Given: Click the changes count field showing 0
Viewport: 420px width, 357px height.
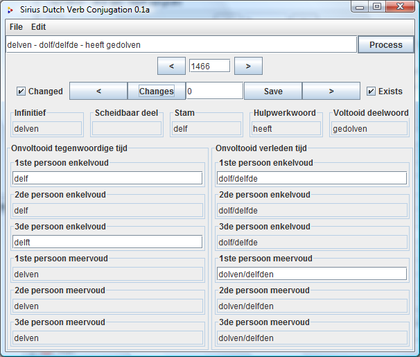Looking at the screenshot, I should point(215,91).
